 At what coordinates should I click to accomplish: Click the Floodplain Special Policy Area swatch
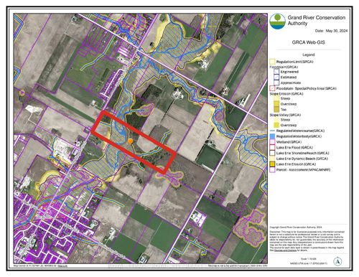273,88
